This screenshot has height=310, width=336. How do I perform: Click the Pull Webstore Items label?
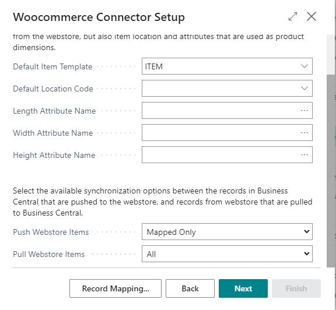[x=48, y=254]
